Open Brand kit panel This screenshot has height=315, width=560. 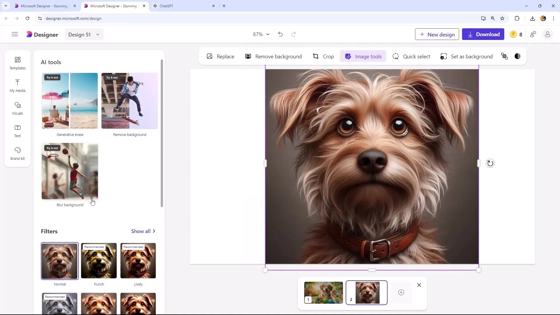(x=17, y=154)
